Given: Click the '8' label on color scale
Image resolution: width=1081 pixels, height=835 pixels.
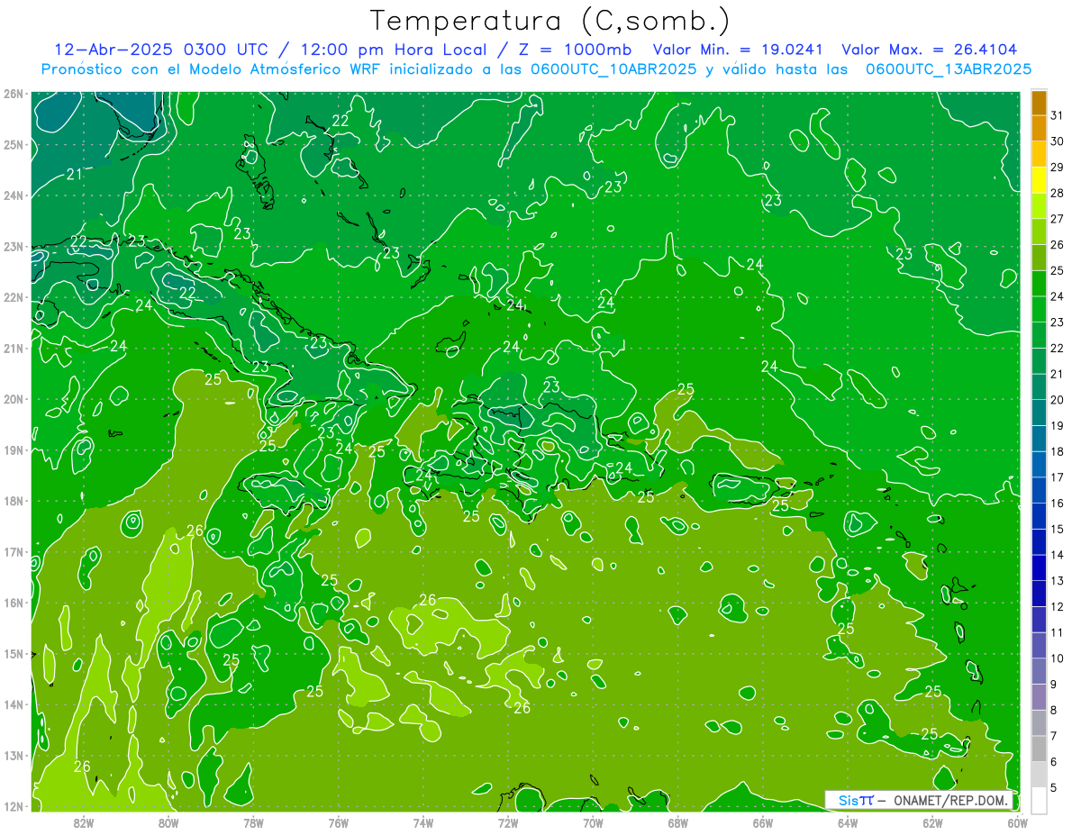Looking at the screenshot, I should pos(1054,711).
